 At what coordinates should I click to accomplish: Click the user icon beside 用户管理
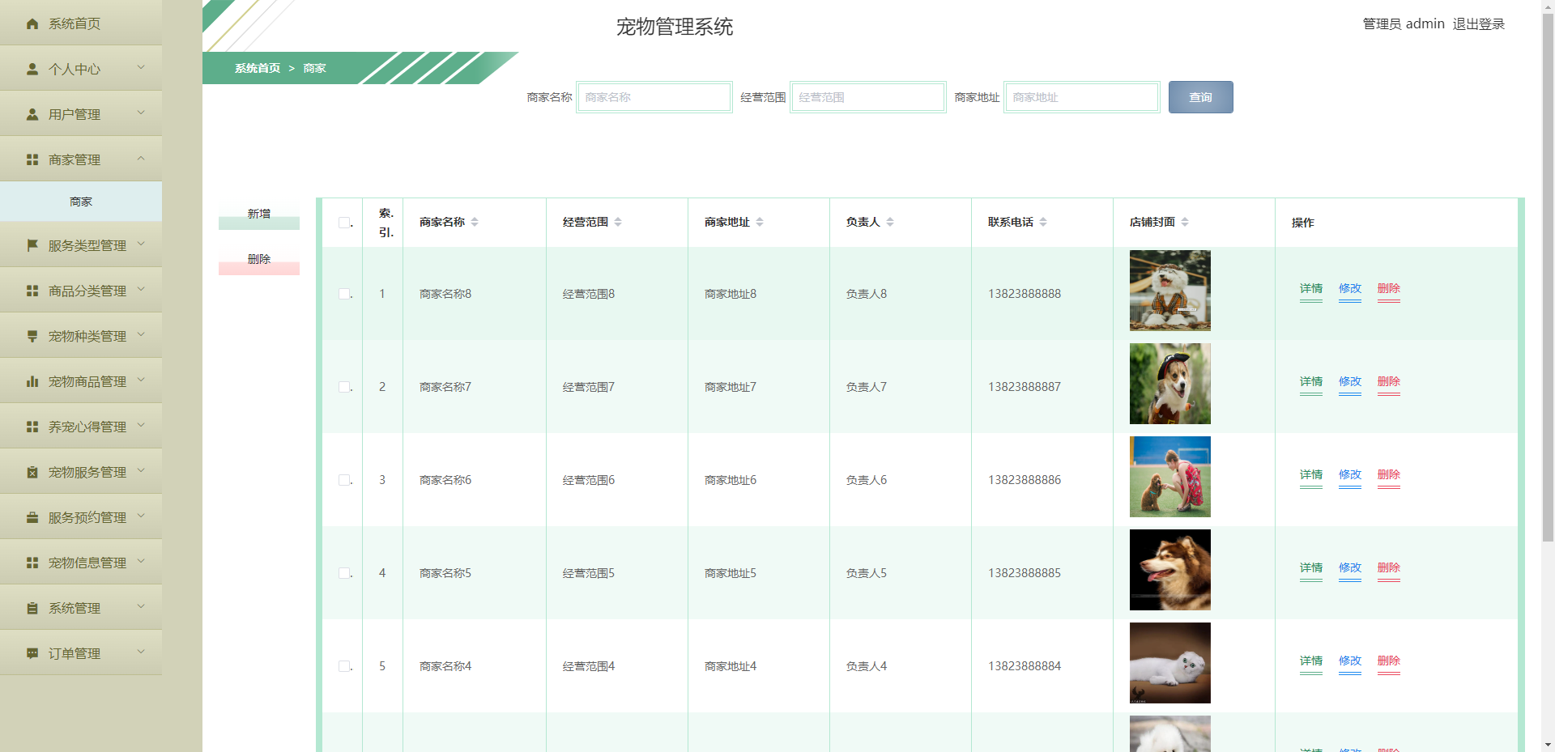[x=32, y=114]
